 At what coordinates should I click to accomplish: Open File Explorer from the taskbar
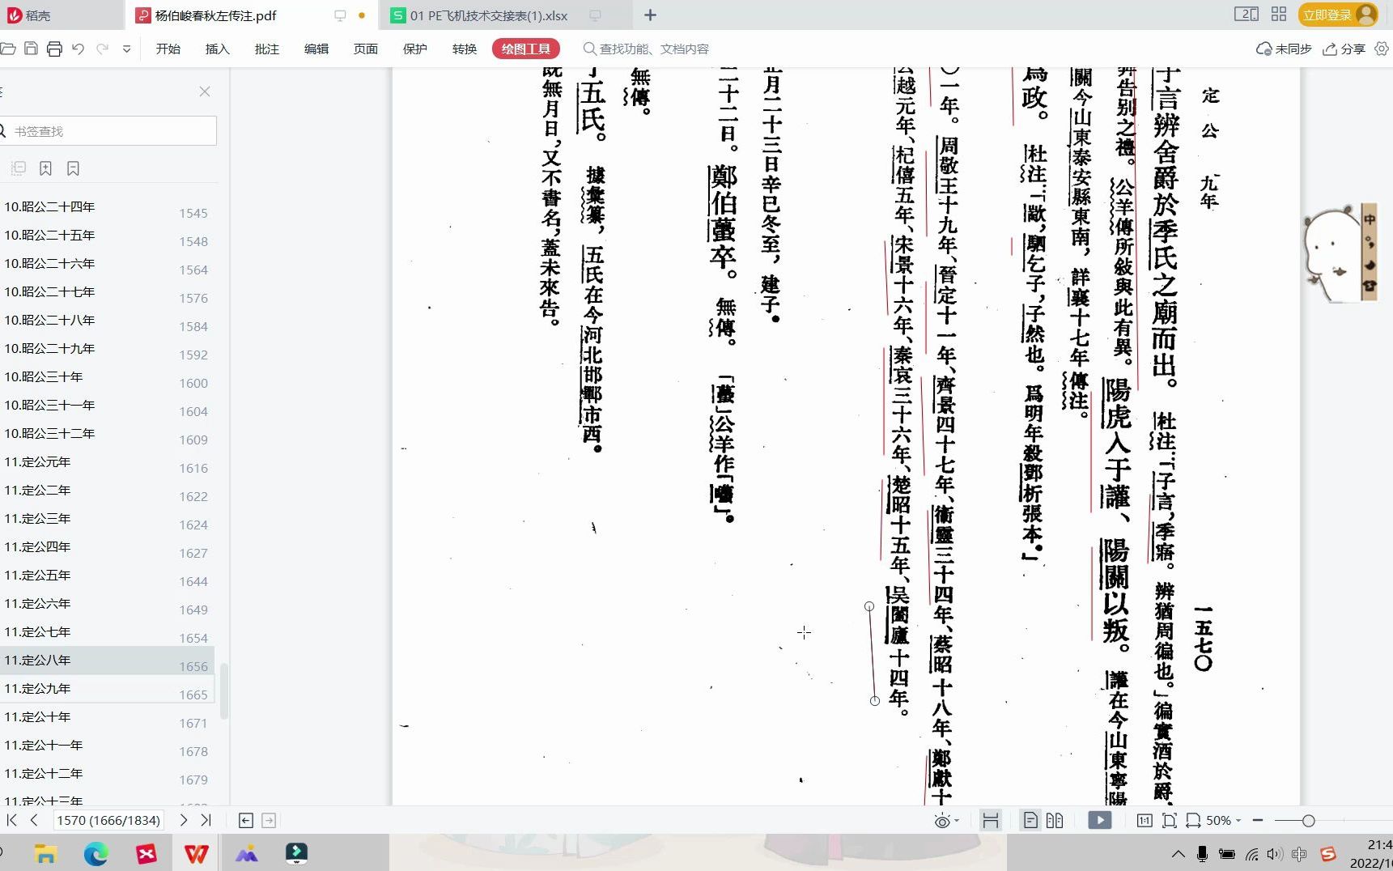[45, 853]
